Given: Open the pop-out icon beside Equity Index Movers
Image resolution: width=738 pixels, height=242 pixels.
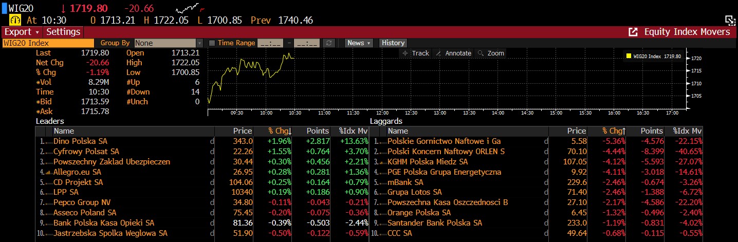Looking at the screenshot, I should (x=633, y=32).
